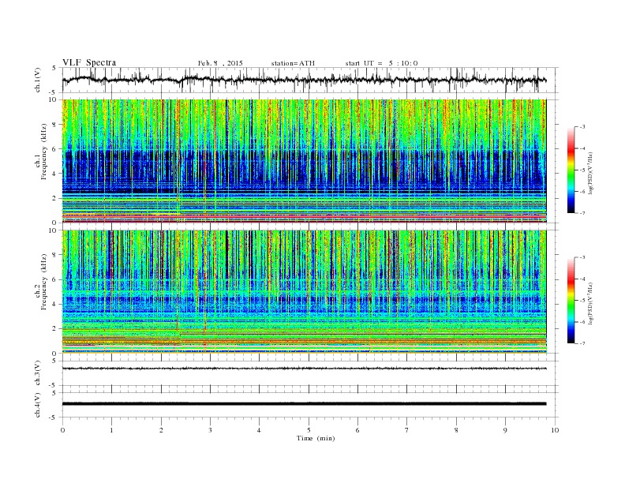Click the ch.1 spectrogram plot
The width and height of the screenshot is (625, 483).
pyautogui.click(x=304, y=161)
